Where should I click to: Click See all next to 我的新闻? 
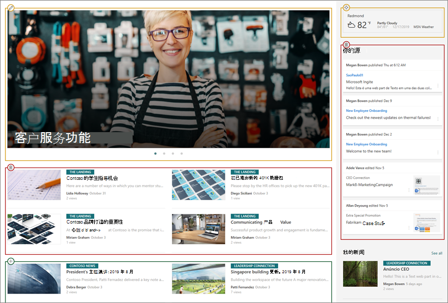[437, 253]
